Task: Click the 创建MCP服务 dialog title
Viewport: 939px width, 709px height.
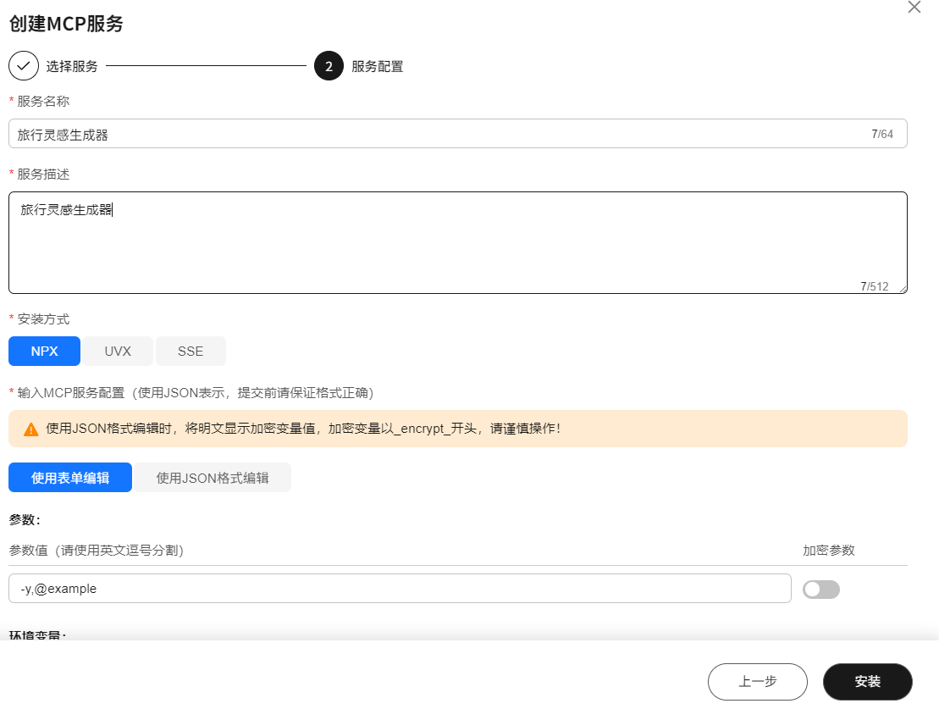Action: click(x=66, y=24)
